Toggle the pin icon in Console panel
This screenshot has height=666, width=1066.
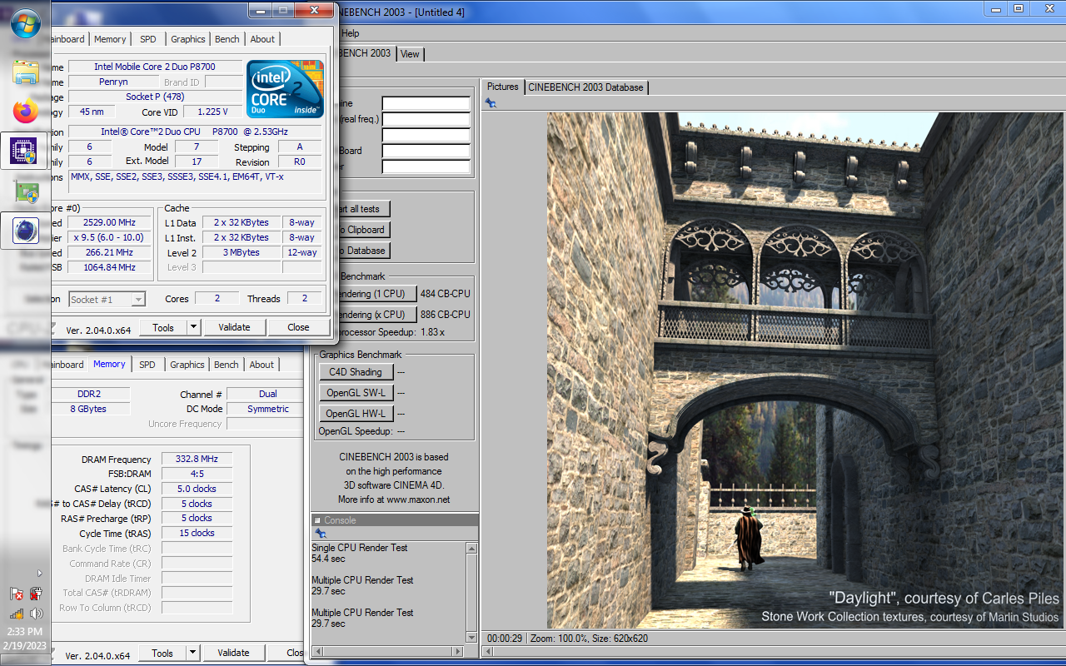click(x=320, y=534)
